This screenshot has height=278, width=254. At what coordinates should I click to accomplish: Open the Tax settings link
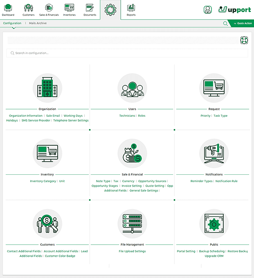(x=116, y=181)
